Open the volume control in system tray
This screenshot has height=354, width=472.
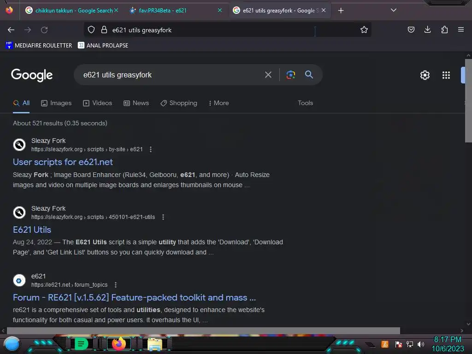(421, 344)
